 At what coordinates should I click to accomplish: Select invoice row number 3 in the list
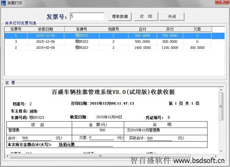pyautogui.click(x=108, y=42)
